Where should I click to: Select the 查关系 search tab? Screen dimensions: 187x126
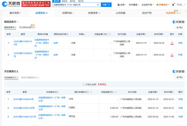click(x=81, y=1)
